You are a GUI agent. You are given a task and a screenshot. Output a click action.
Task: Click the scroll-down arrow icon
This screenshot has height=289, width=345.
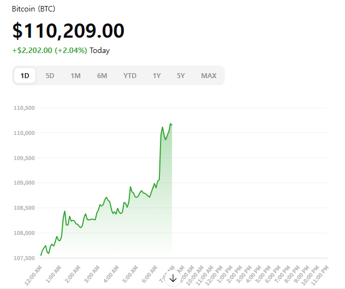(173, 278)
